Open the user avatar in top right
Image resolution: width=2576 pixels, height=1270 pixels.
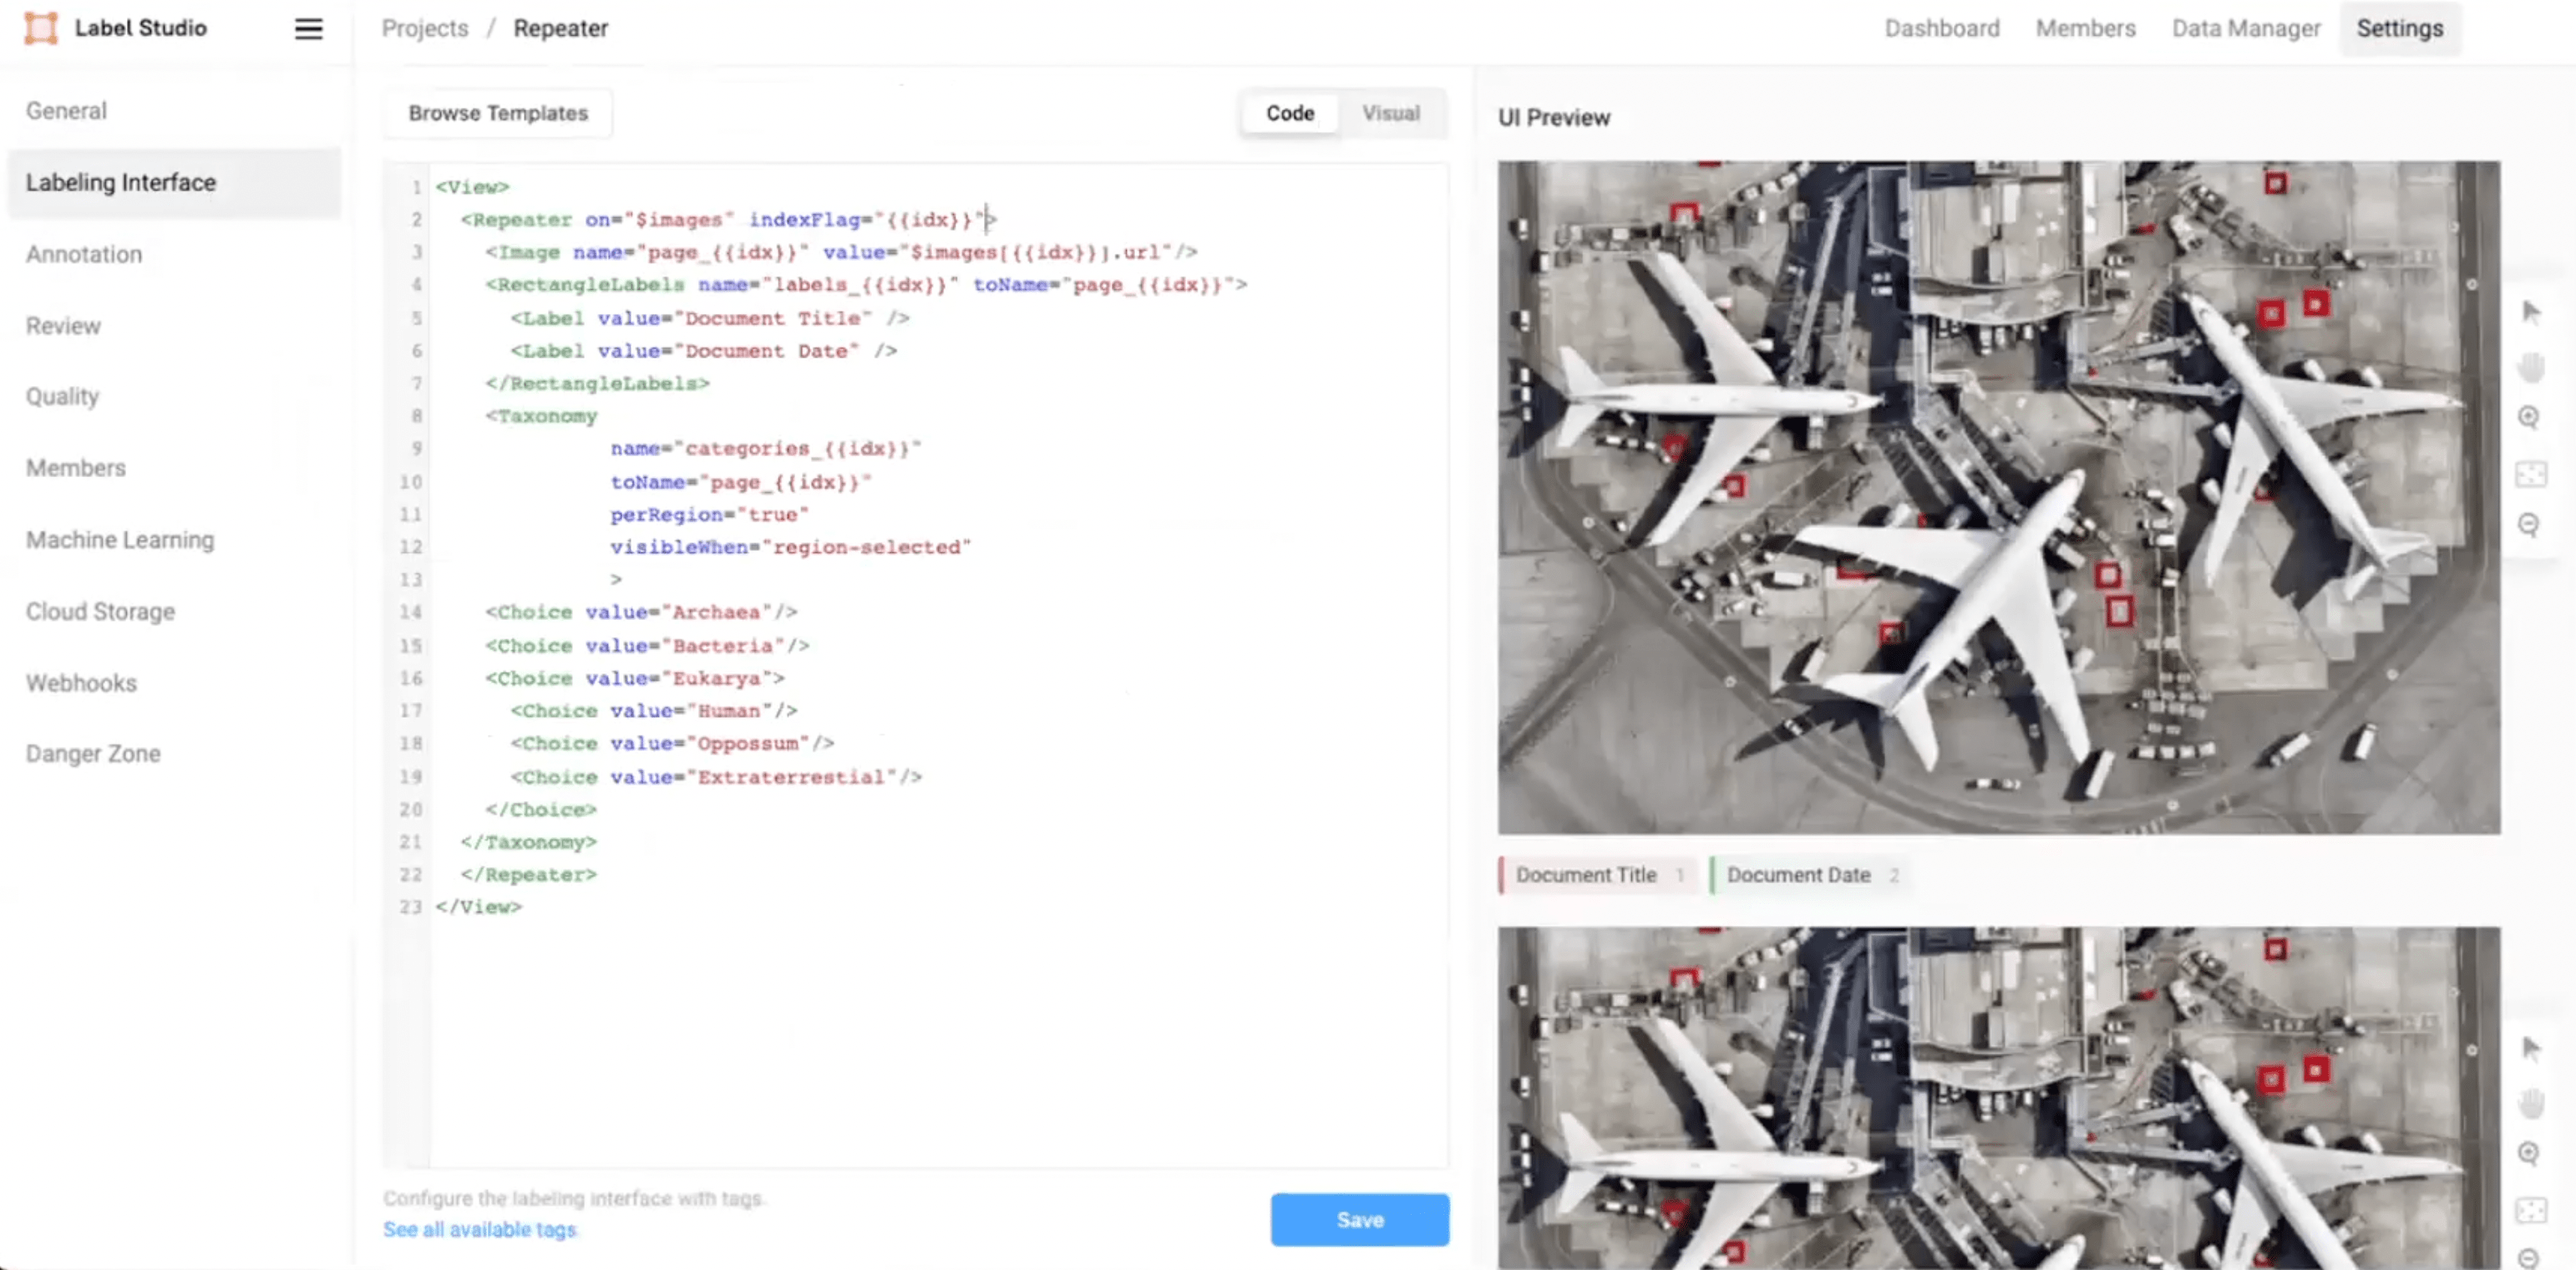[2539, 29]
